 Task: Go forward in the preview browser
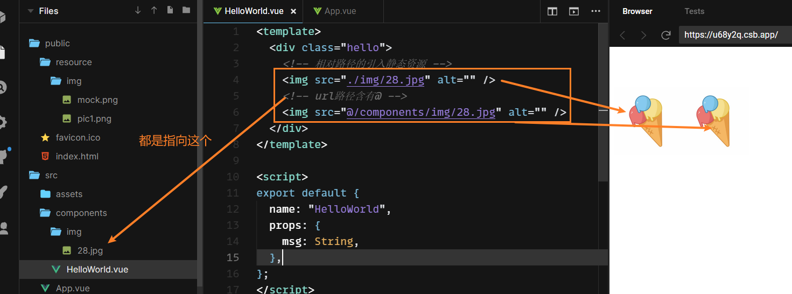tap(643, 35)
